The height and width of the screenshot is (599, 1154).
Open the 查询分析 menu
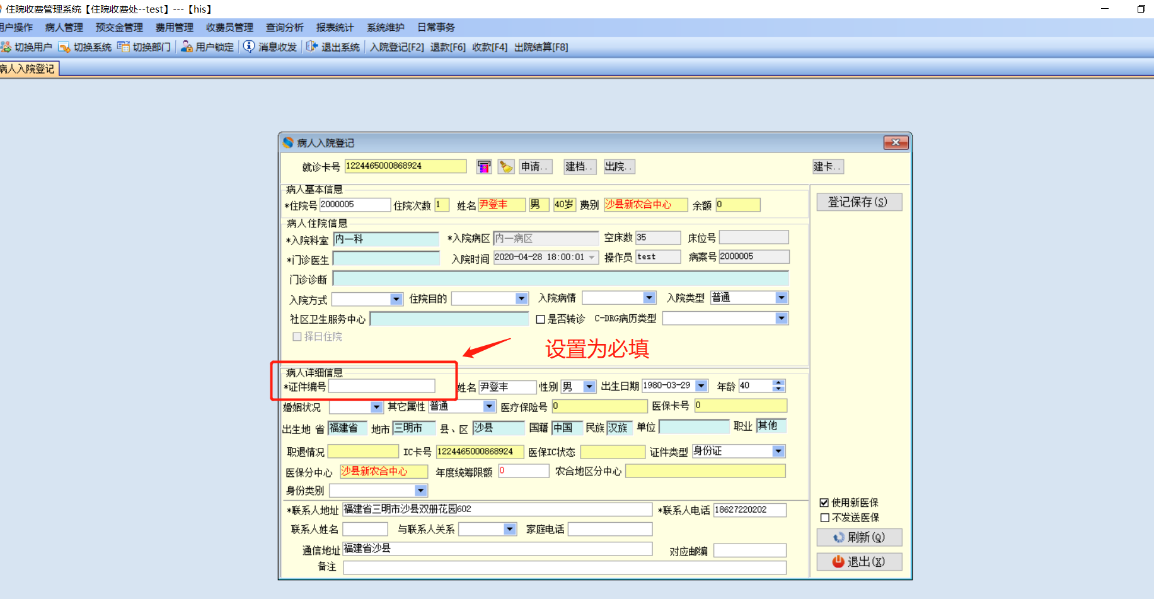click(285, 27)
